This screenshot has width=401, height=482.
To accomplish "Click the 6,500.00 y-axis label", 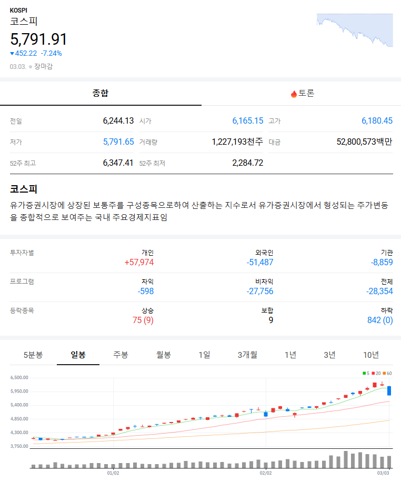I will coord(19,377).
